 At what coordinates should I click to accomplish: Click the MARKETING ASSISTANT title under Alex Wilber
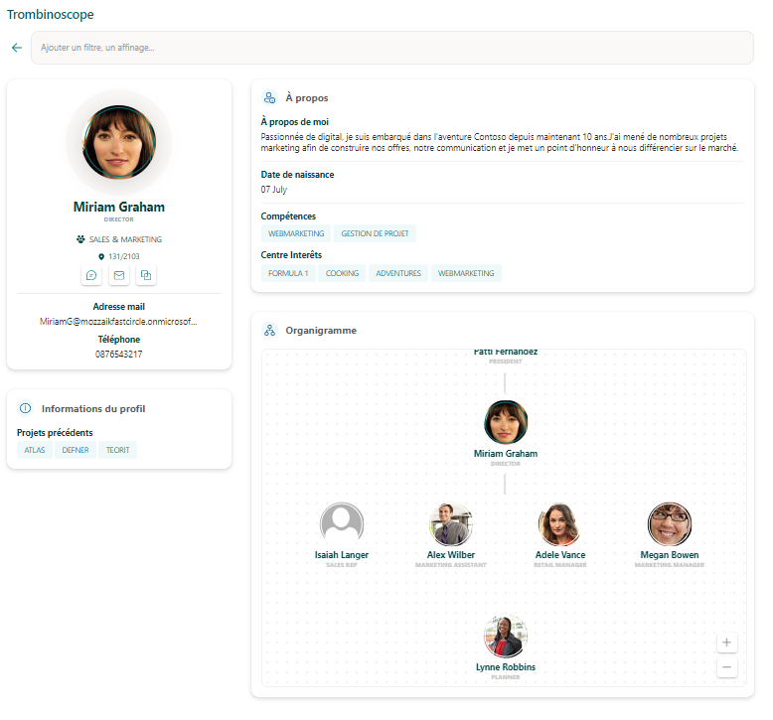click(x=451, y=565)
